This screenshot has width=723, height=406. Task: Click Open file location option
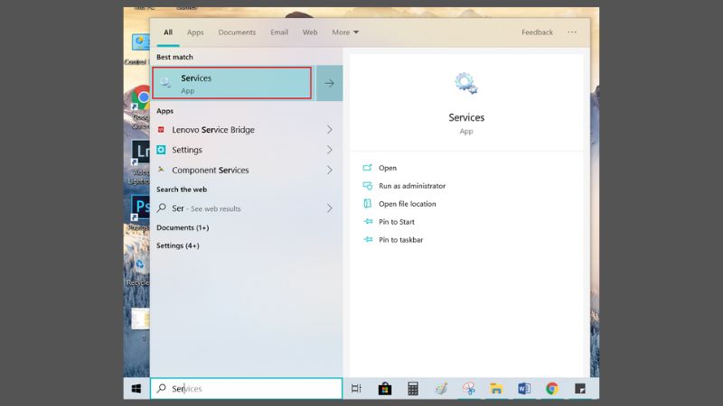click(x=407, y=204)
